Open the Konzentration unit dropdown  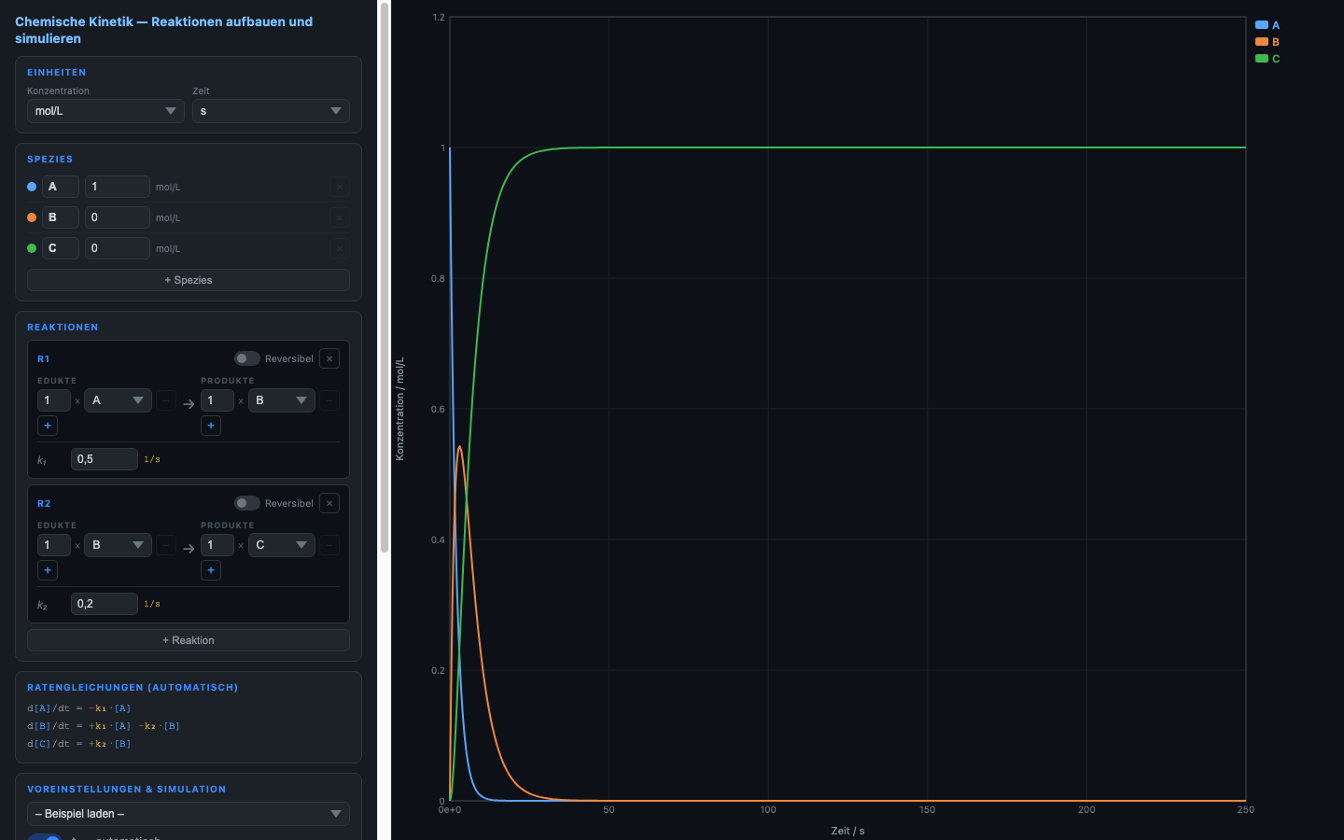click(x=105, y=111)
